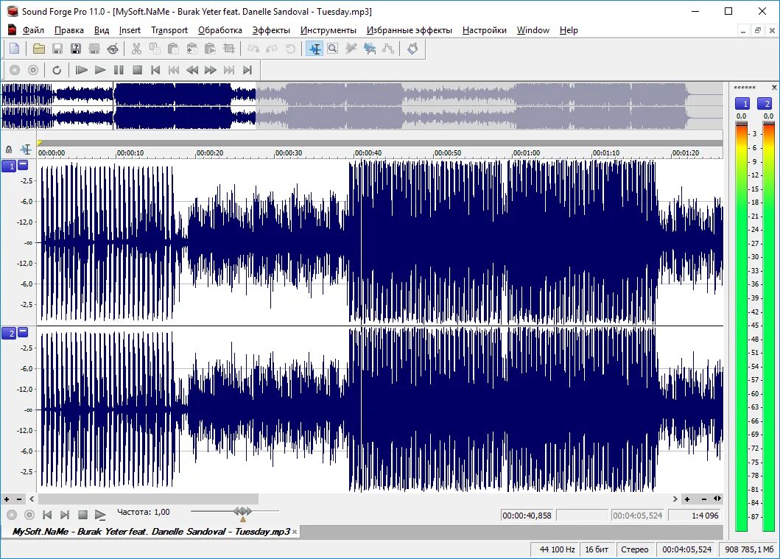Click the Copy icon in toolbar
Viewport: 780px width, 559px height.
(155, 49)
